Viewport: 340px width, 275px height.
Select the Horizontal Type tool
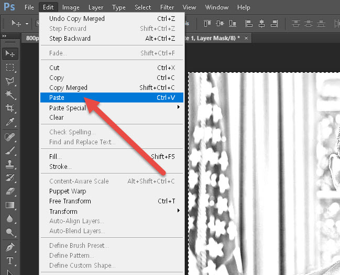coord(10,261)
